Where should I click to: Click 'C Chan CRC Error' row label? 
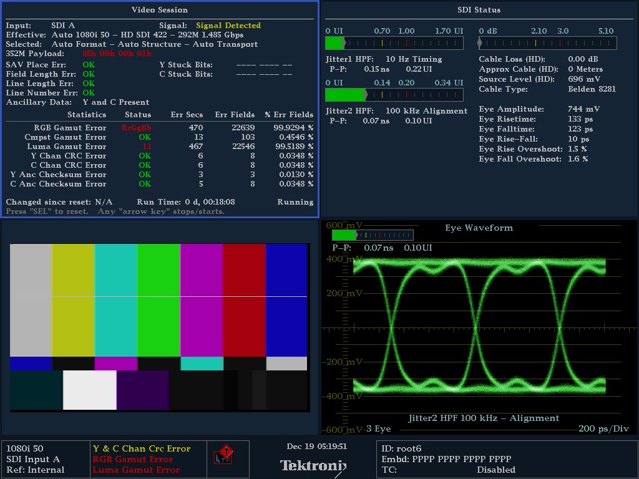(x=69, y=165)
